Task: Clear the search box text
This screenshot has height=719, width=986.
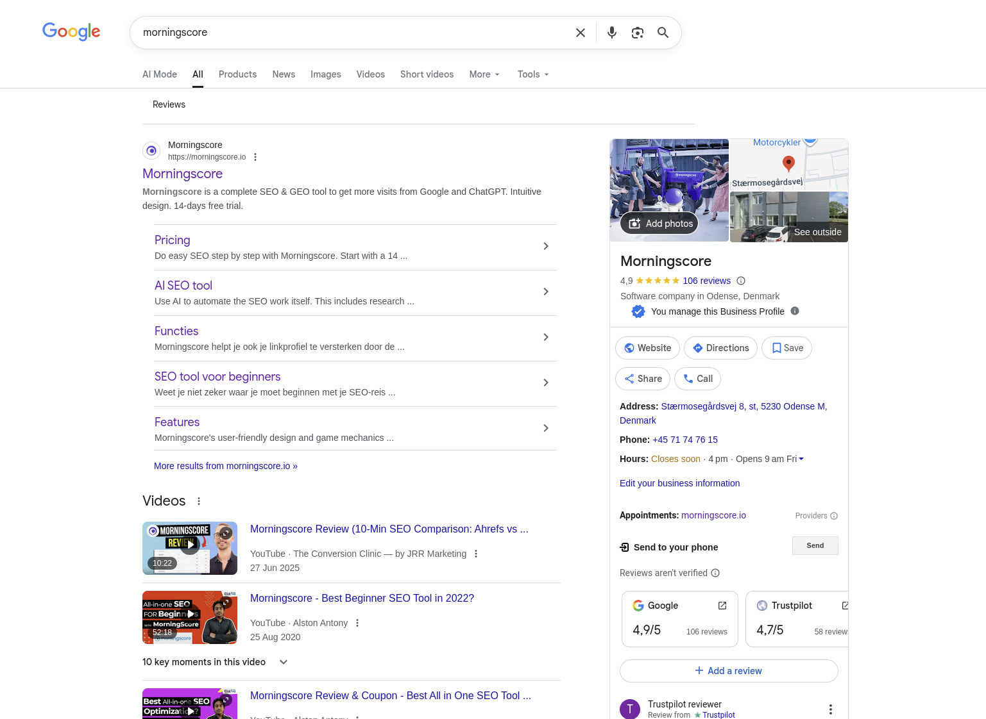Action: click(580, 33)
